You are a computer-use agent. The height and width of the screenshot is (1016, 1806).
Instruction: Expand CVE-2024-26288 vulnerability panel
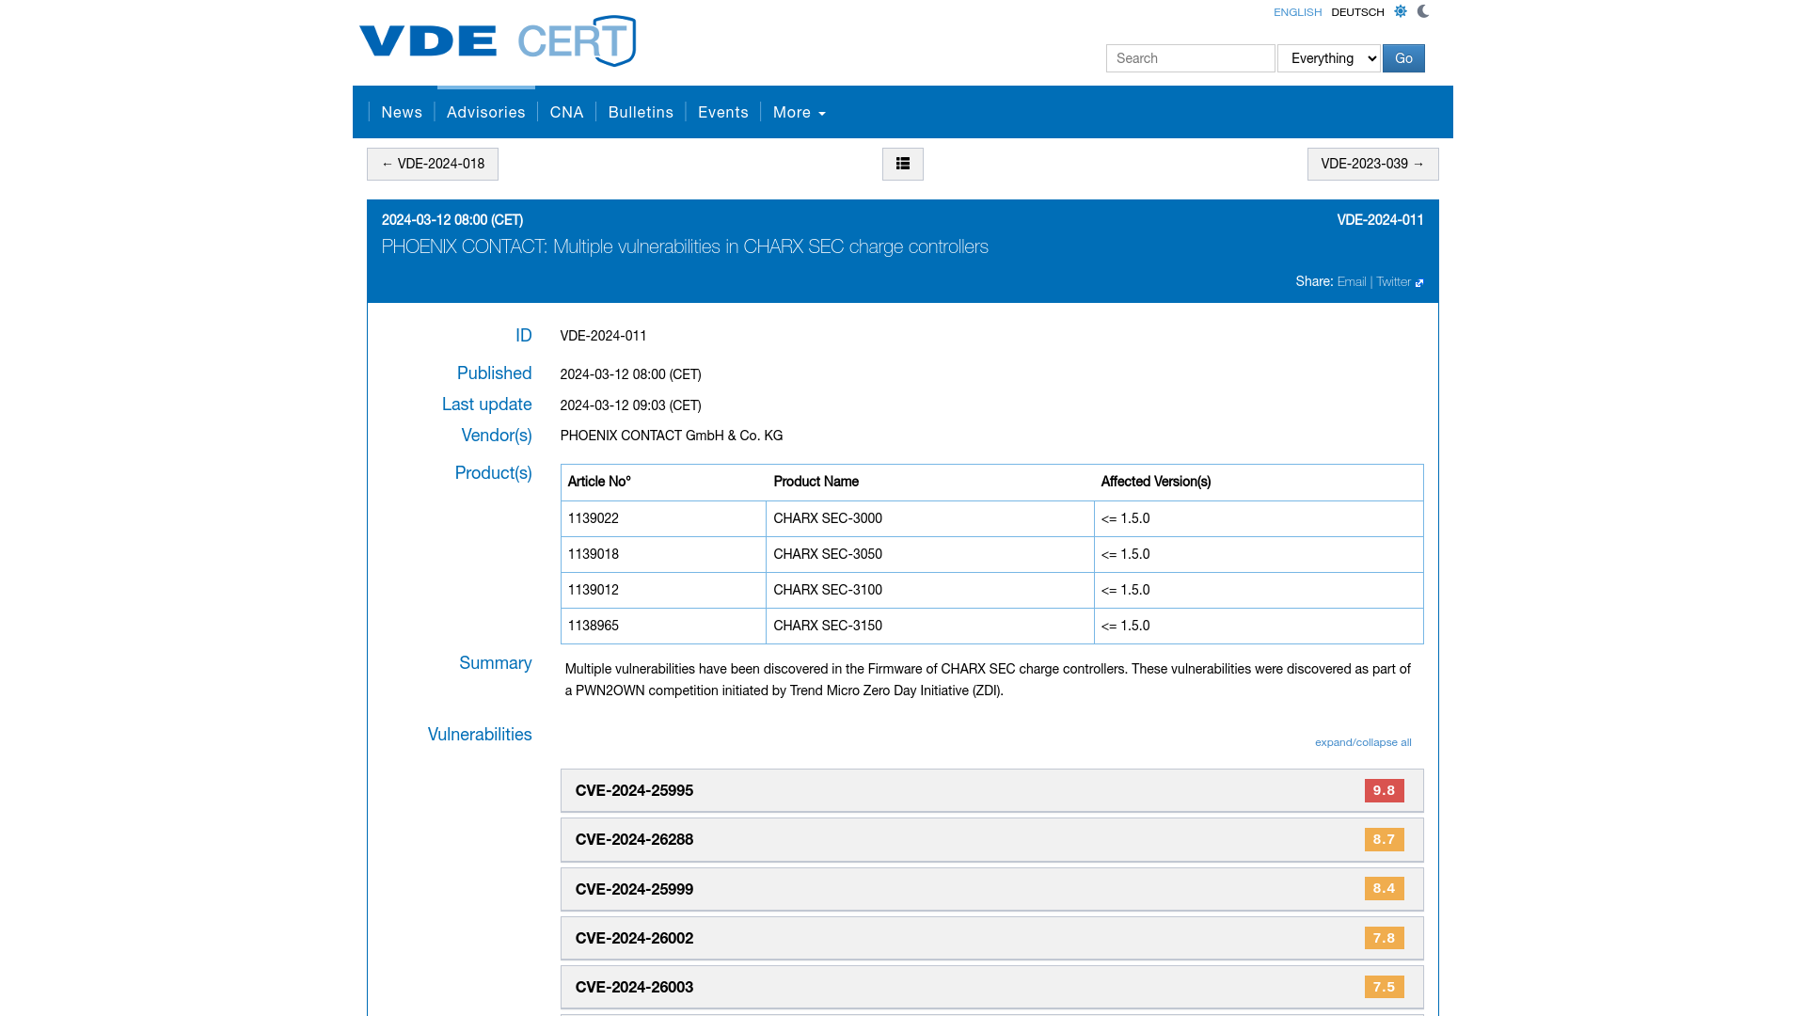991,839
